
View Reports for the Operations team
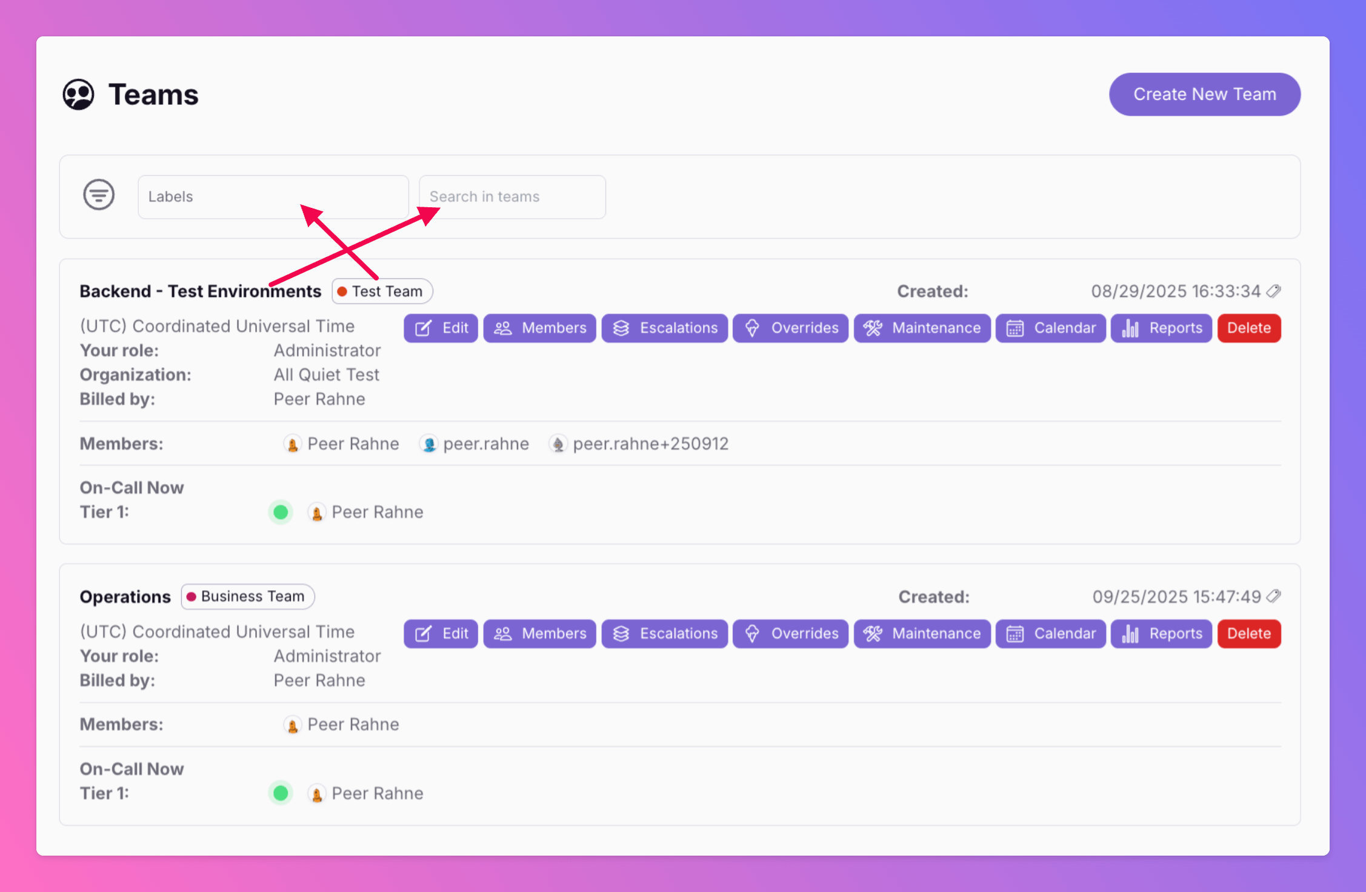(1161, 634)
